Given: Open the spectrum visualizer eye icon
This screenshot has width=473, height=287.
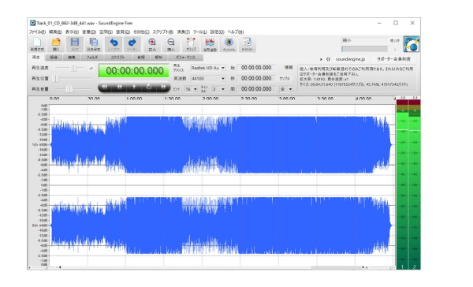Looking at the screenshot, I should tap(229, 44).
